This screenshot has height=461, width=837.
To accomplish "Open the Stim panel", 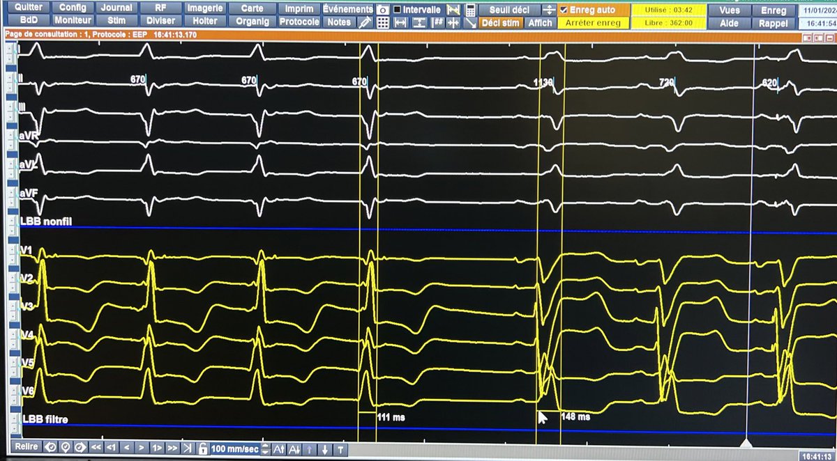I will coord(116,20).
